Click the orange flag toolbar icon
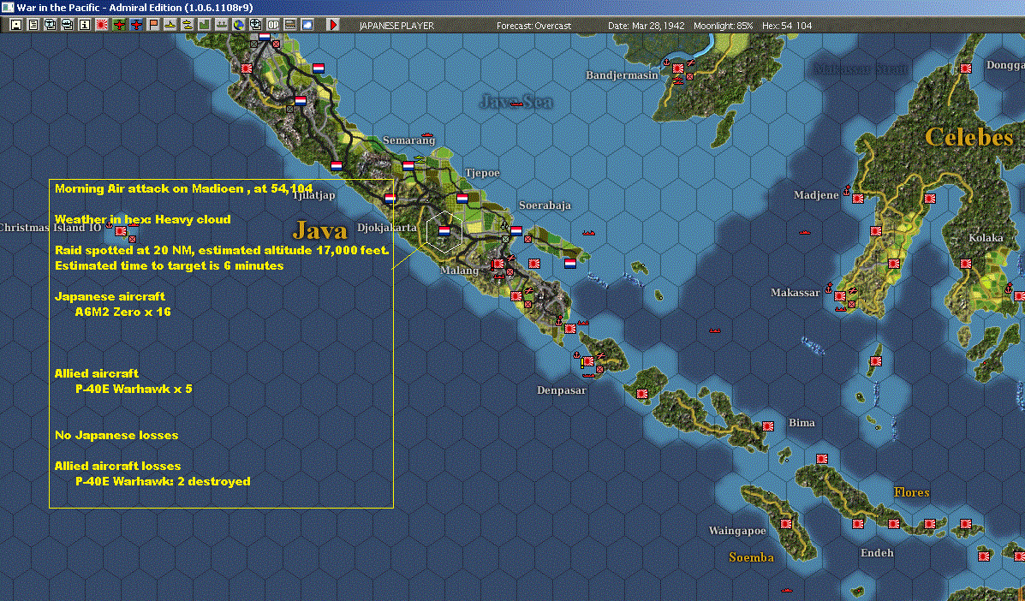1025x601 pixels. click(153, 25)
